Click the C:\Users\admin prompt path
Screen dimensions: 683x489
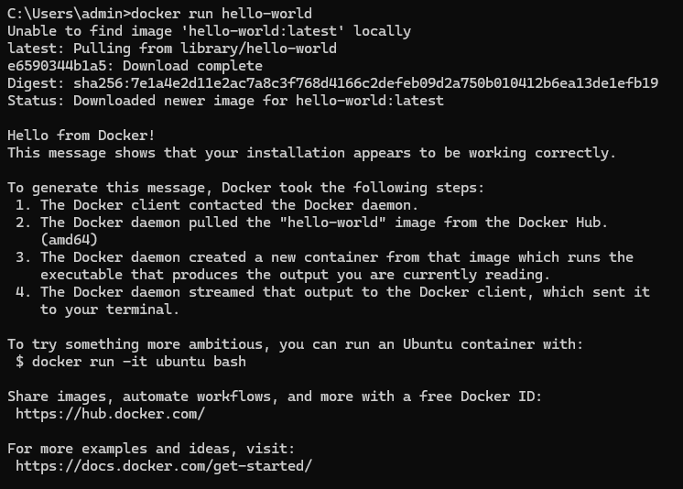click(64, 14)
